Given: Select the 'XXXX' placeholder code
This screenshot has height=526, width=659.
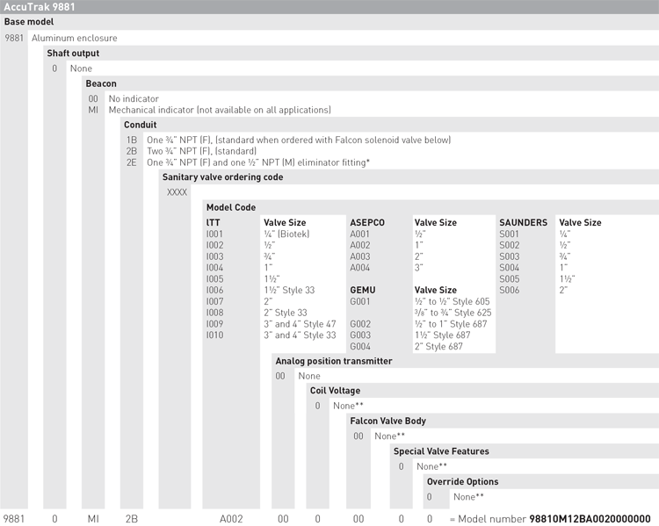Looking at the screenshot, I should pos(177,192).
